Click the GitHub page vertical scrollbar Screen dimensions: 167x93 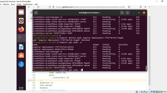pyautogui.click(x=149, y=51)
